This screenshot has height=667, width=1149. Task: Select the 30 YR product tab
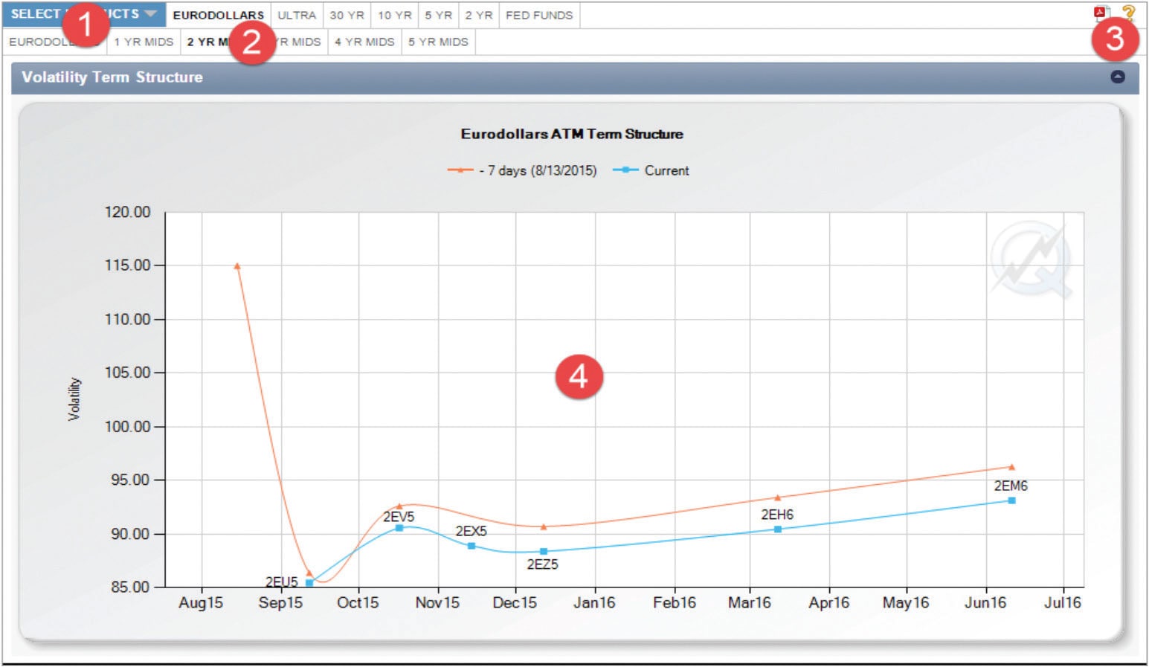click(347, 15)
